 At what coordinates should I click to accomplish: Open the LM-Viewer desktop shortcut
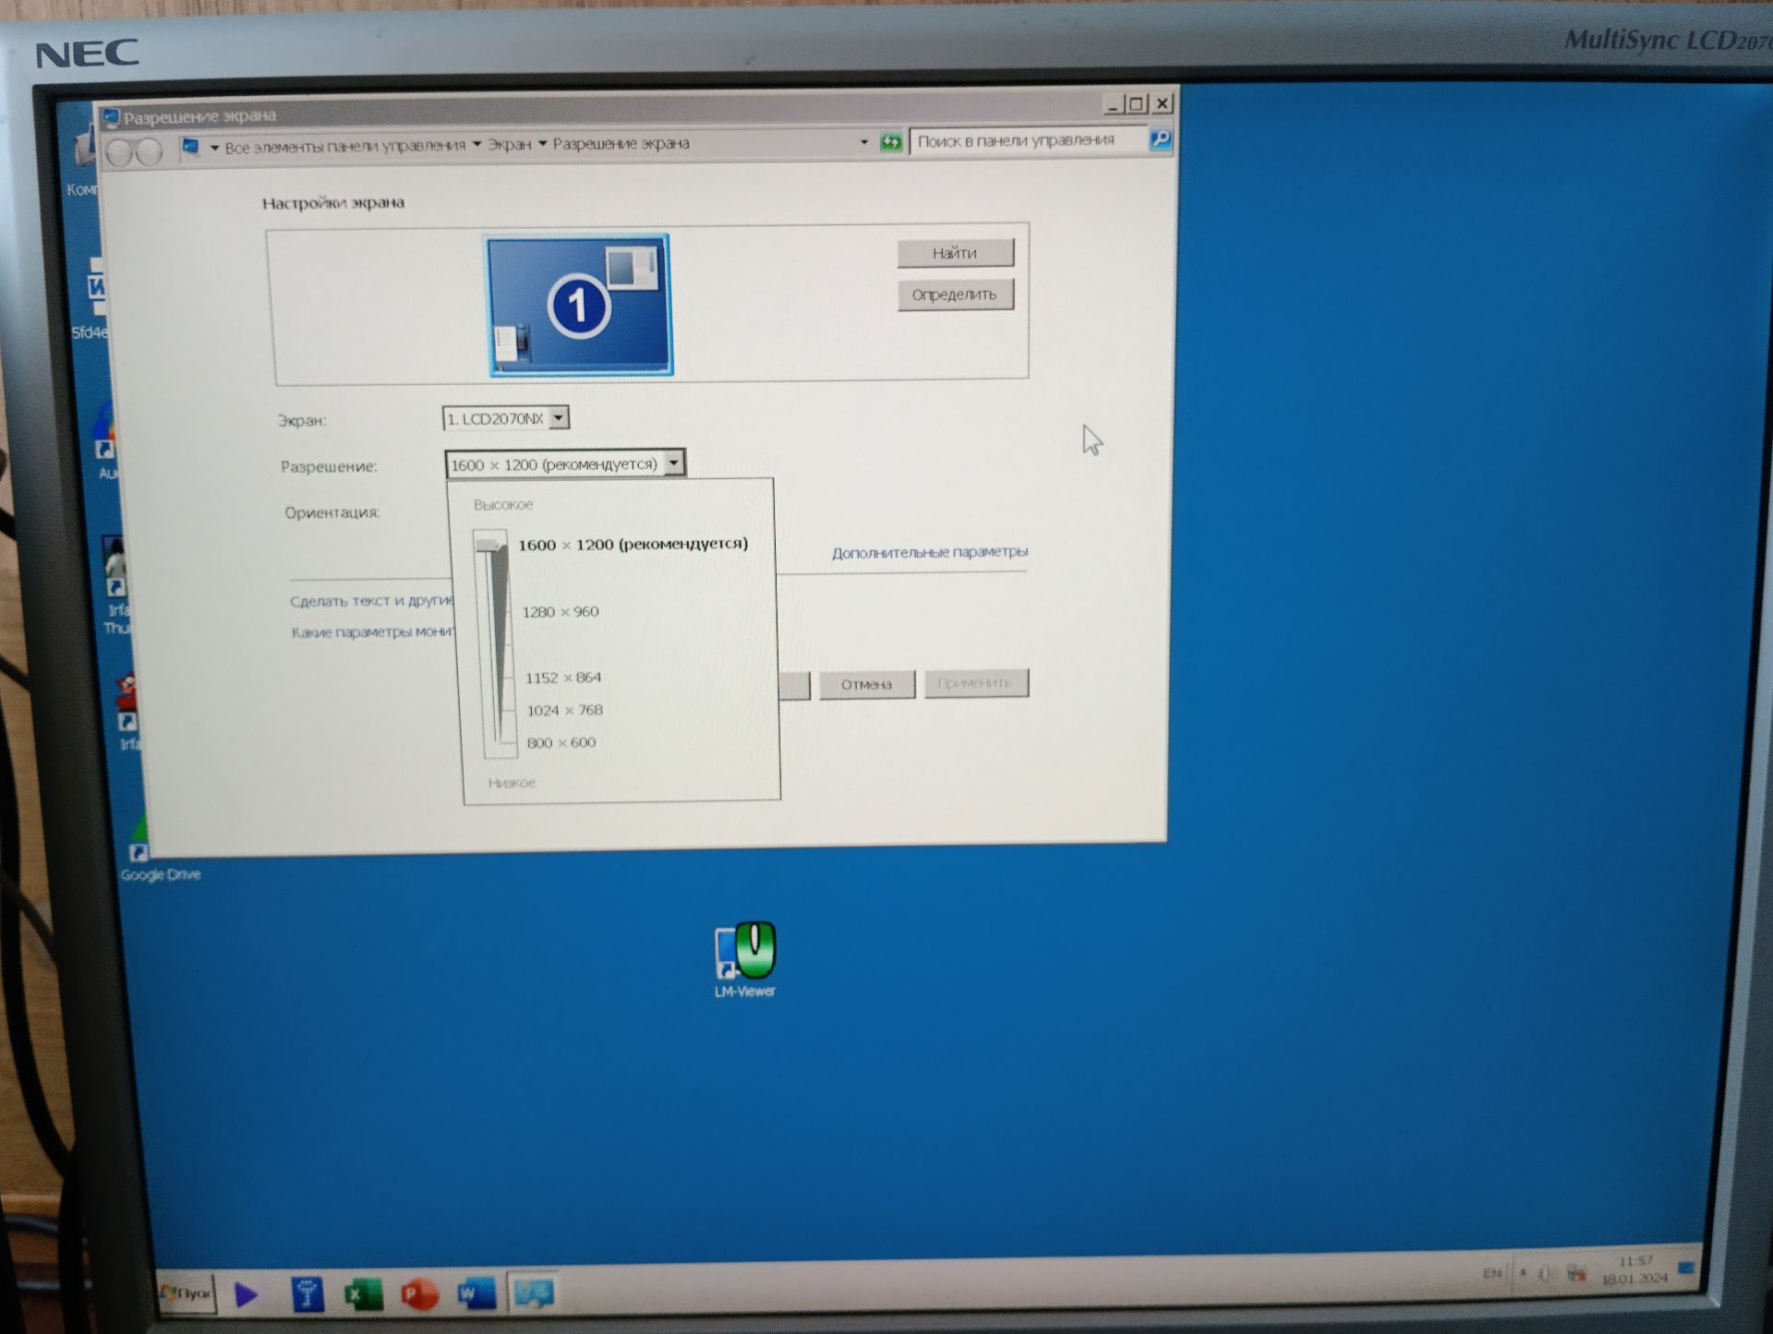point(745,958)
